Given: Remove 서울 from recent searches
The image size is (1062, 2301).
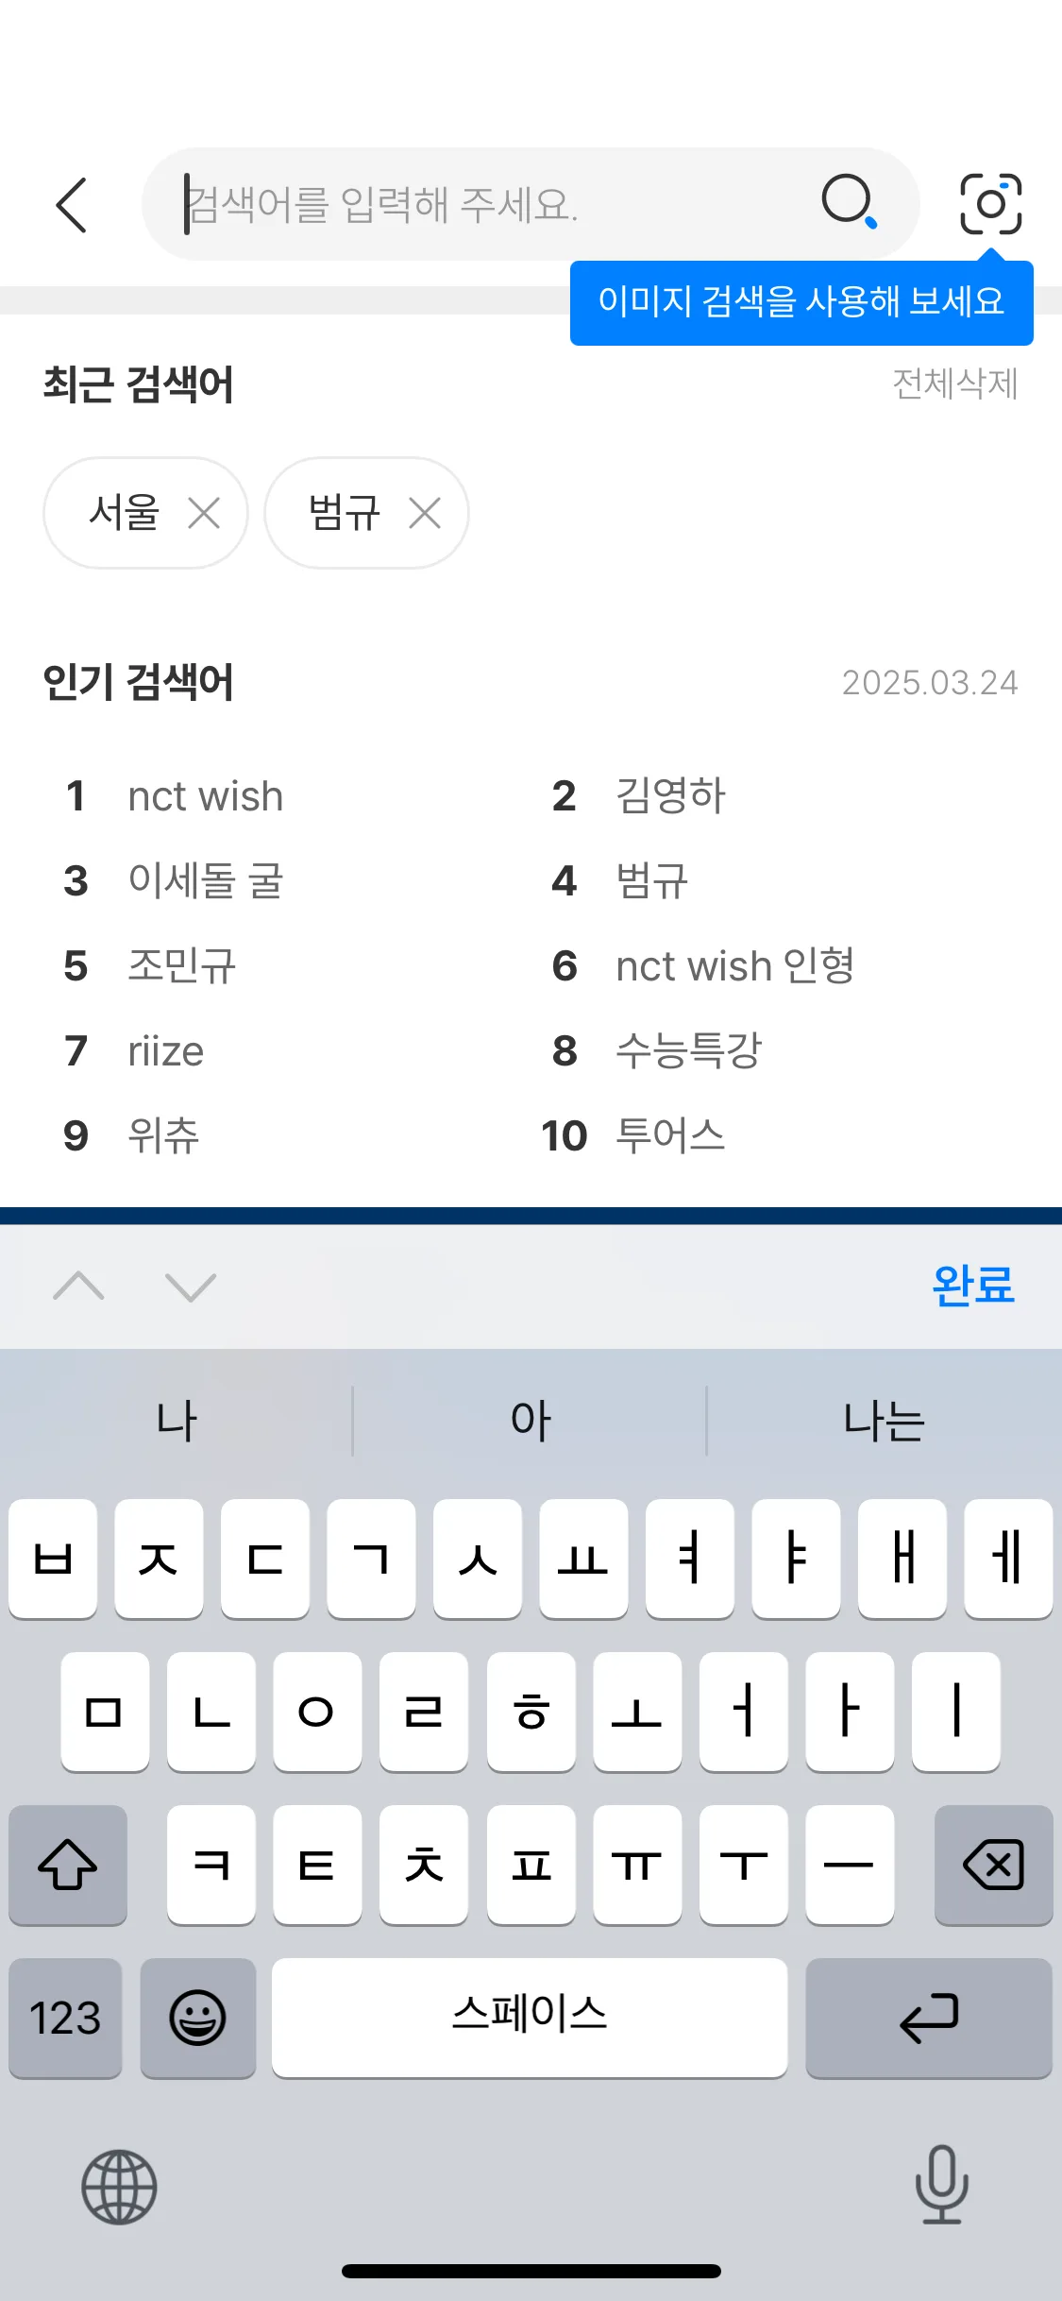Looking at the screenshot, I should click(204, 514).
